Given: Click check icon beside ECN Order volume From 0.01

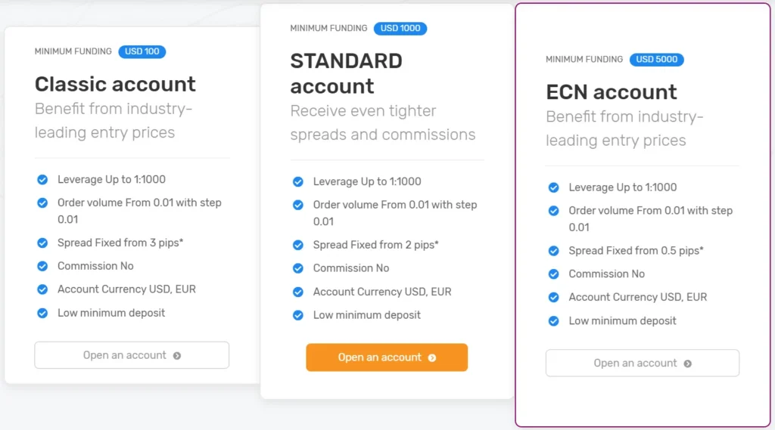Looking at the screenshot, I should click(x=554, y=211).
